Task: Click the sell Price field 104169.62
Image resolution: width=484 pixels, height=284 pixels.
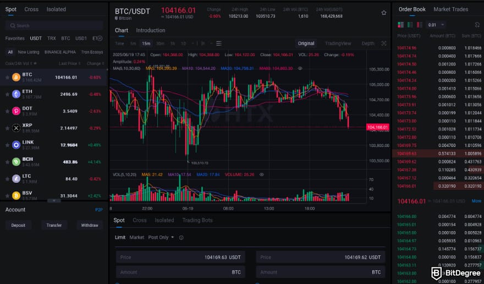Action: pos(321,257)
